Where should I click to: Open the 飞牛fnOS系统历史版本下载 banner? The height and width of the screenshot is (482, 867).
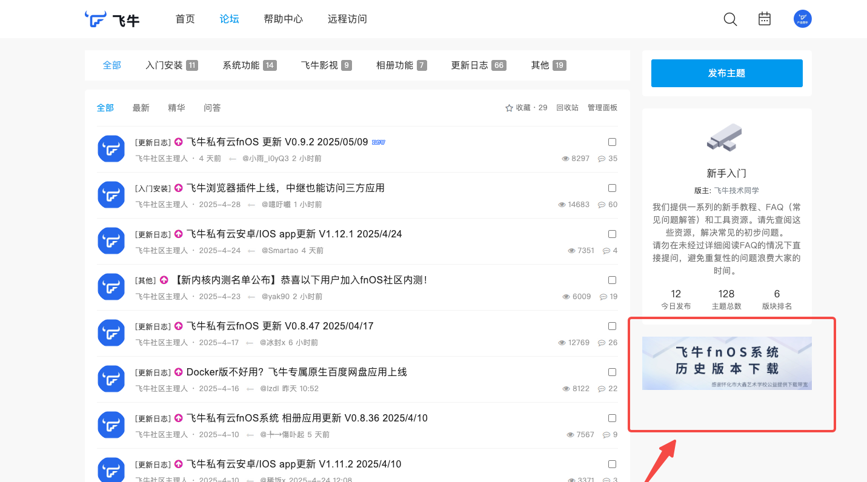pyautogui.click(x=726, y=363)
